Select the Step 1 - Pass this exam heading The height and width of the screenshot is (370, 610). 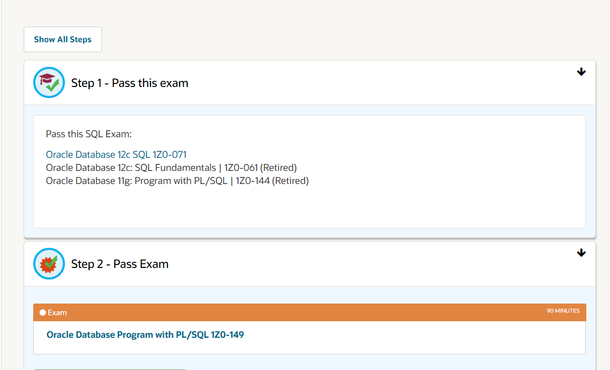[129, 83]
